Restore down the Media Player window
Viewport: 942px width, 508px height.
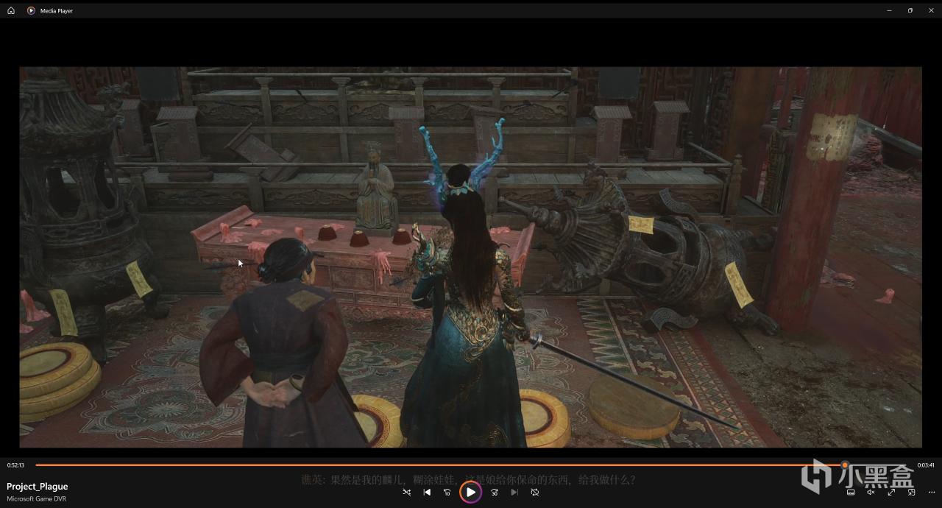coord(910,10)
